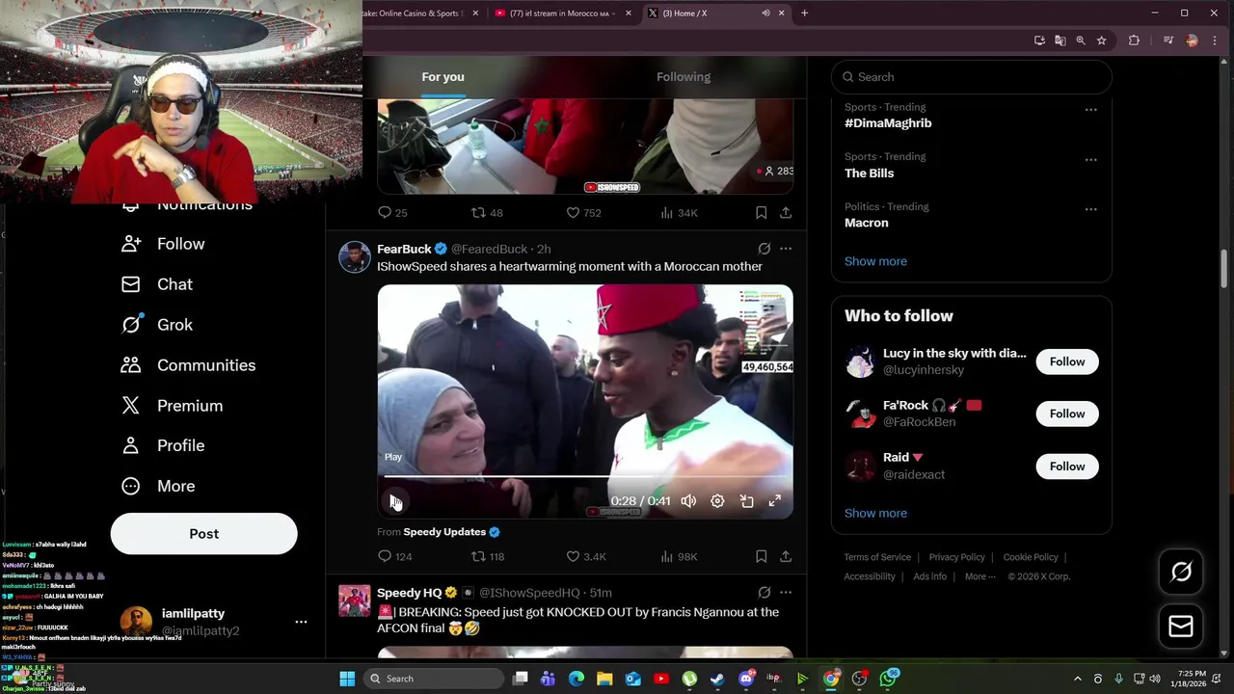Open Grok icon on FearBuck's post
The height and width of the screenshot is (694, 1234).
coord(765,249)
